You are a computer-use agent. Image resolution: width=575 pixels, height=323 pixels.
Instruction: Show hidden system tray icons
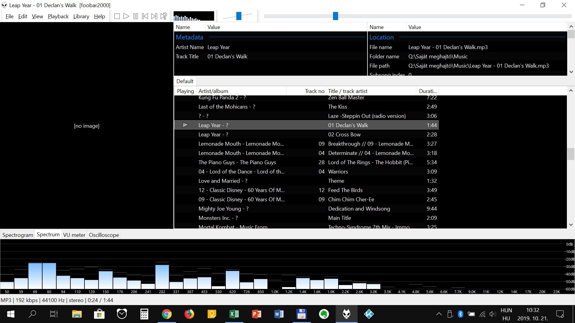coord(439,314)
